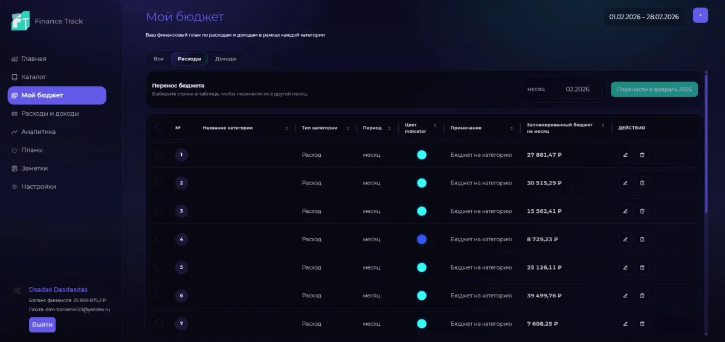Switch to the Все tab

158,59
